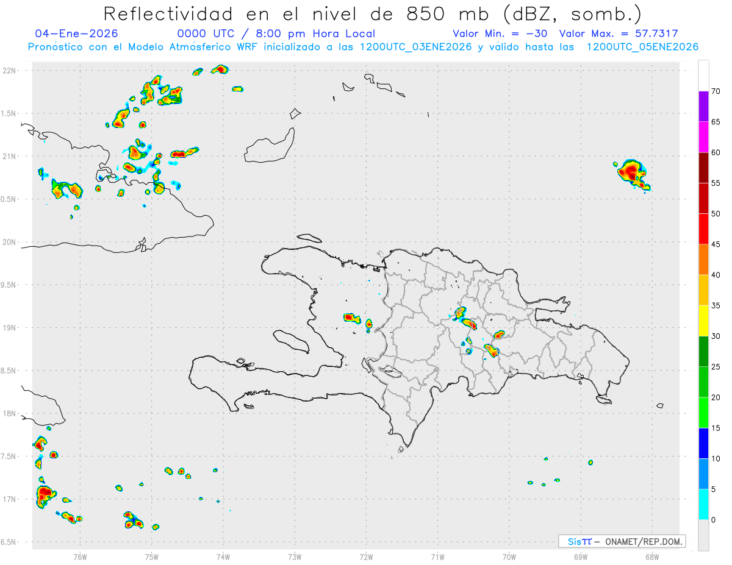Select the '7.5N' latitude axis label
This screenshot has height=565, width=732.
[x=9, y=457]
